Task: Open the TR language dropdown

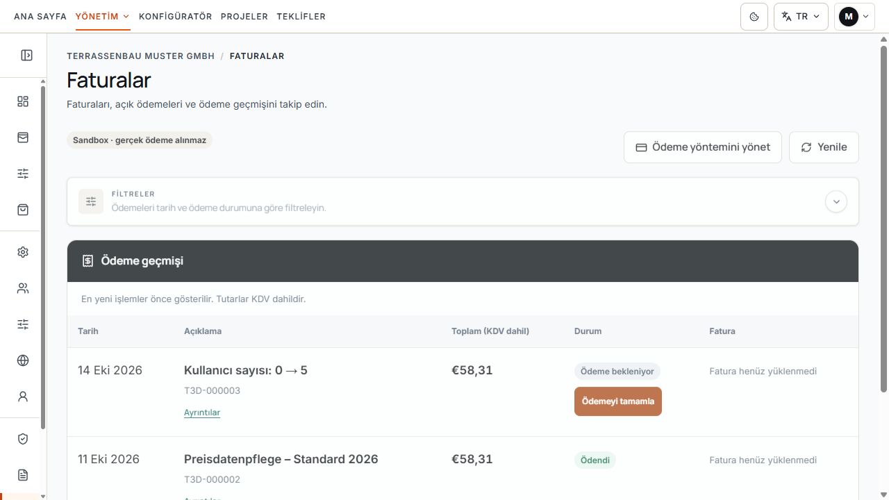Action: coord(801,17)
